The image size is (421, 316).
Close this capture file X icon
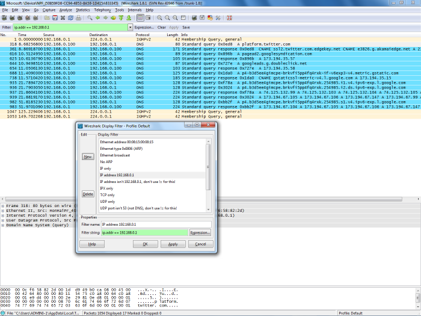click(x=63, y=18)
